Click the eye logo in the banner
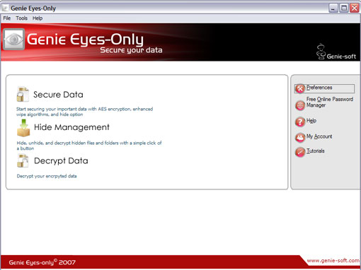The height and width of the screenshot is (270, 361). (13, 40)
